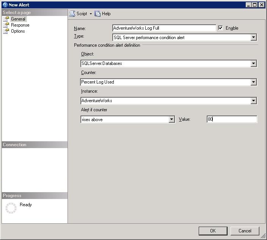Click the Cancel button
Viewport: 267px width, 240px height.
(245, 231)
